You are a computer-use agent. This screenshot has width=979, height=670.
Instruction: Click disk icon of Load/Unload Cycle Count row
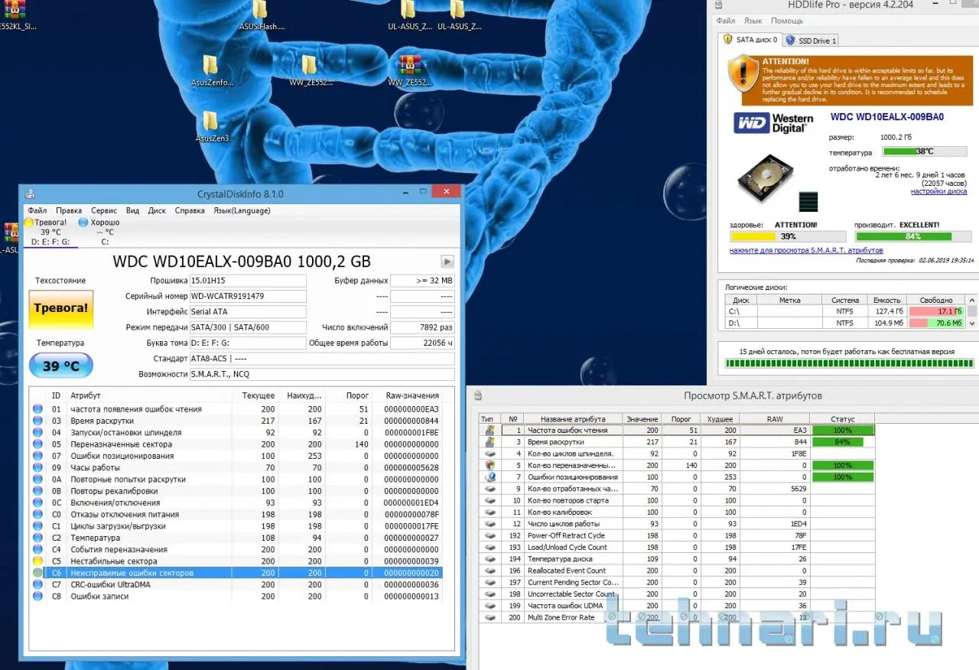click(x=489, y=548)
